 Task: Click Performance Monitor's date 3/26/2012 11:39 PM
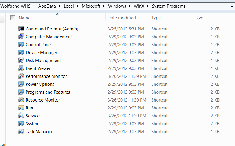tap(127, 76)
